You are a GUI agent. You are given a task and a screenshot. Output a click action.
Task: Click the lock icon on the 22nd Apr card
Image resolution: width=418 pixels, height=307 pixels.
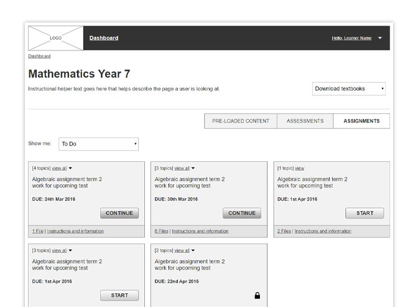(x=258, y=295)
